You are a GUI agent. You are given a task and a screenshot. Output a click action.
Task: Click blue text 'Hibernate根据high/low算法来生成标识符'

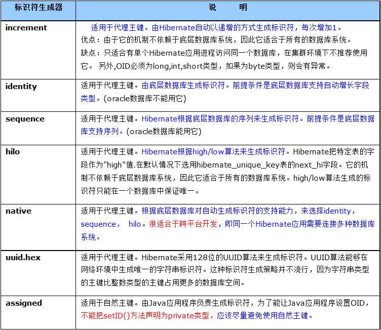point(213,152)
